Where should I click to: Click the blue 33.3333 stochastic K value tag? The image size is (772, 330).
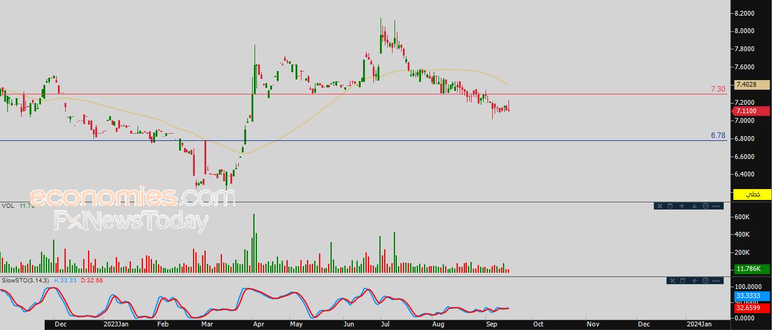coord(751,296)
